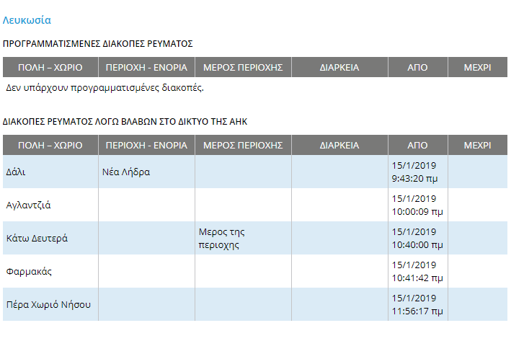
Task: Click the Κάτω Δευτερά town cell
Action: tap(50, 238)
